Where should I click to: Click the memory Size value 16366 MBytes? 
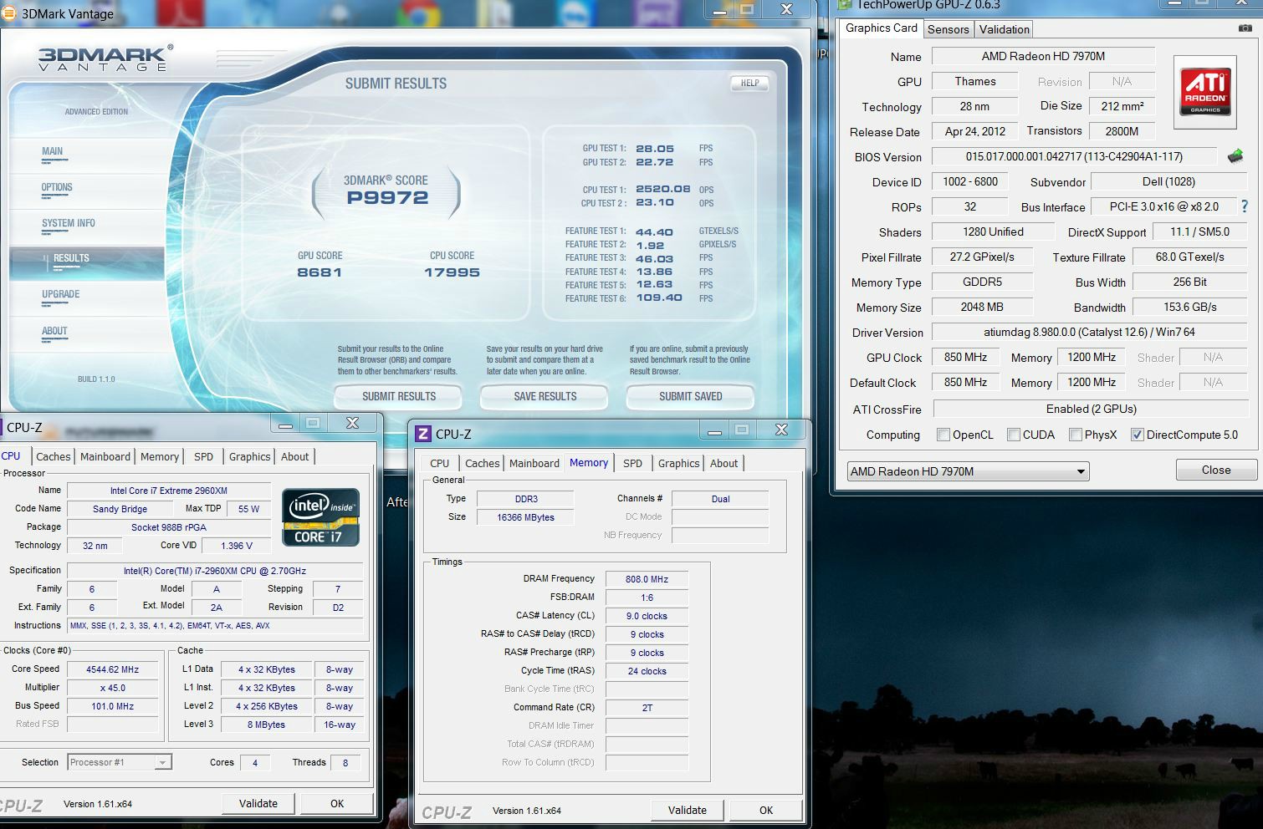(x=525, y=517)
